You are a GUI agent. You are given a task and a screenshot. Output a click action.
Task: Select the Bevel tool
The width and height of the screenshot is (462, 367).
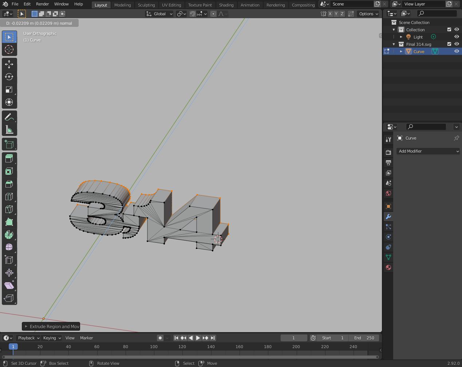[9, 184]
